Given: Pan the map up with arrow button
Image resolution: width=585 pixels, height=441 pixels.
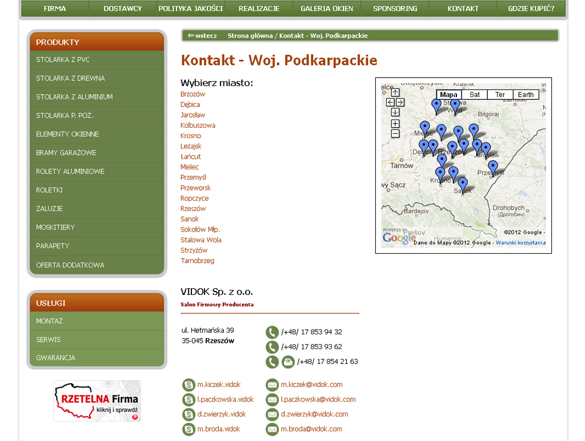Looking at the screenshot, I should point(395,92).
